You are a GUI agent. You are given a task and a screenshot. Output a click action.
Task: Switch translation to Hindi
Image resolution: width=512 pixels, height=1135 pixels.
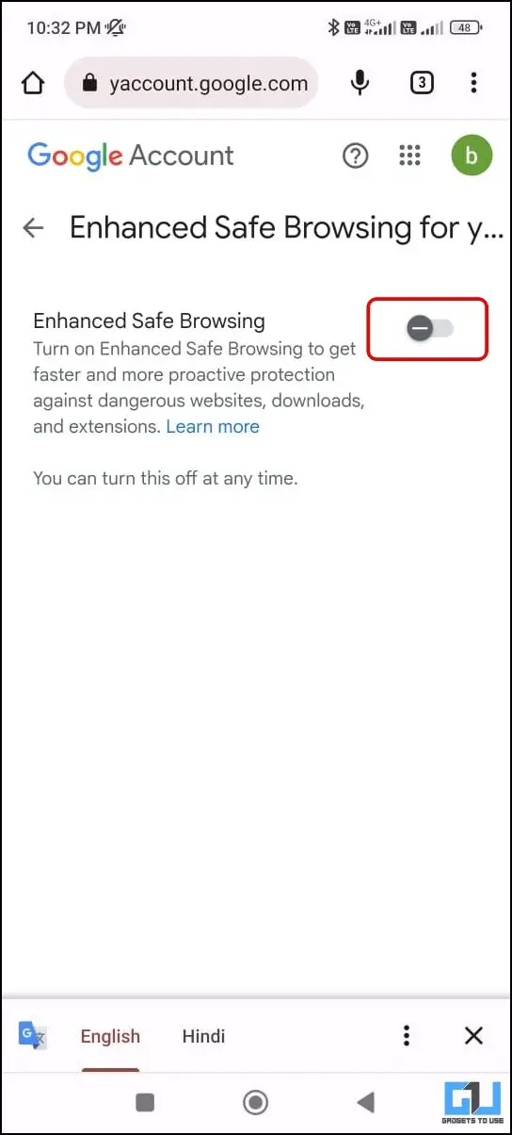pyautogui.click(x=203, y=1036)
